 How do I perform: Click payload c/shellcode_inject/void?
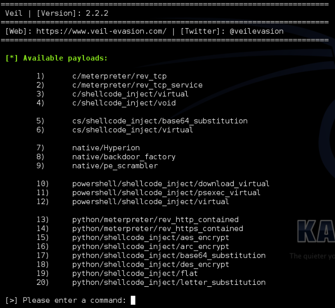click(x=124, y=103)
